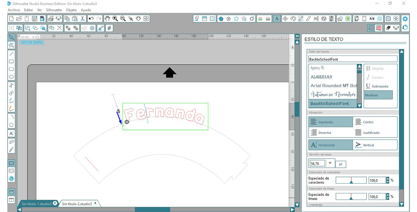Viewport: 417px width, 212px height.
Task: Select the regular polygon tool
Action: pos(11,124)
